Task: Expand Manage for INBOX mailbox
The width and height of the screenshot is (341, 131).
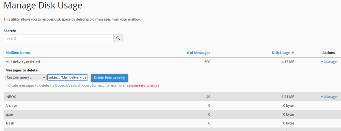Action: 328,97
